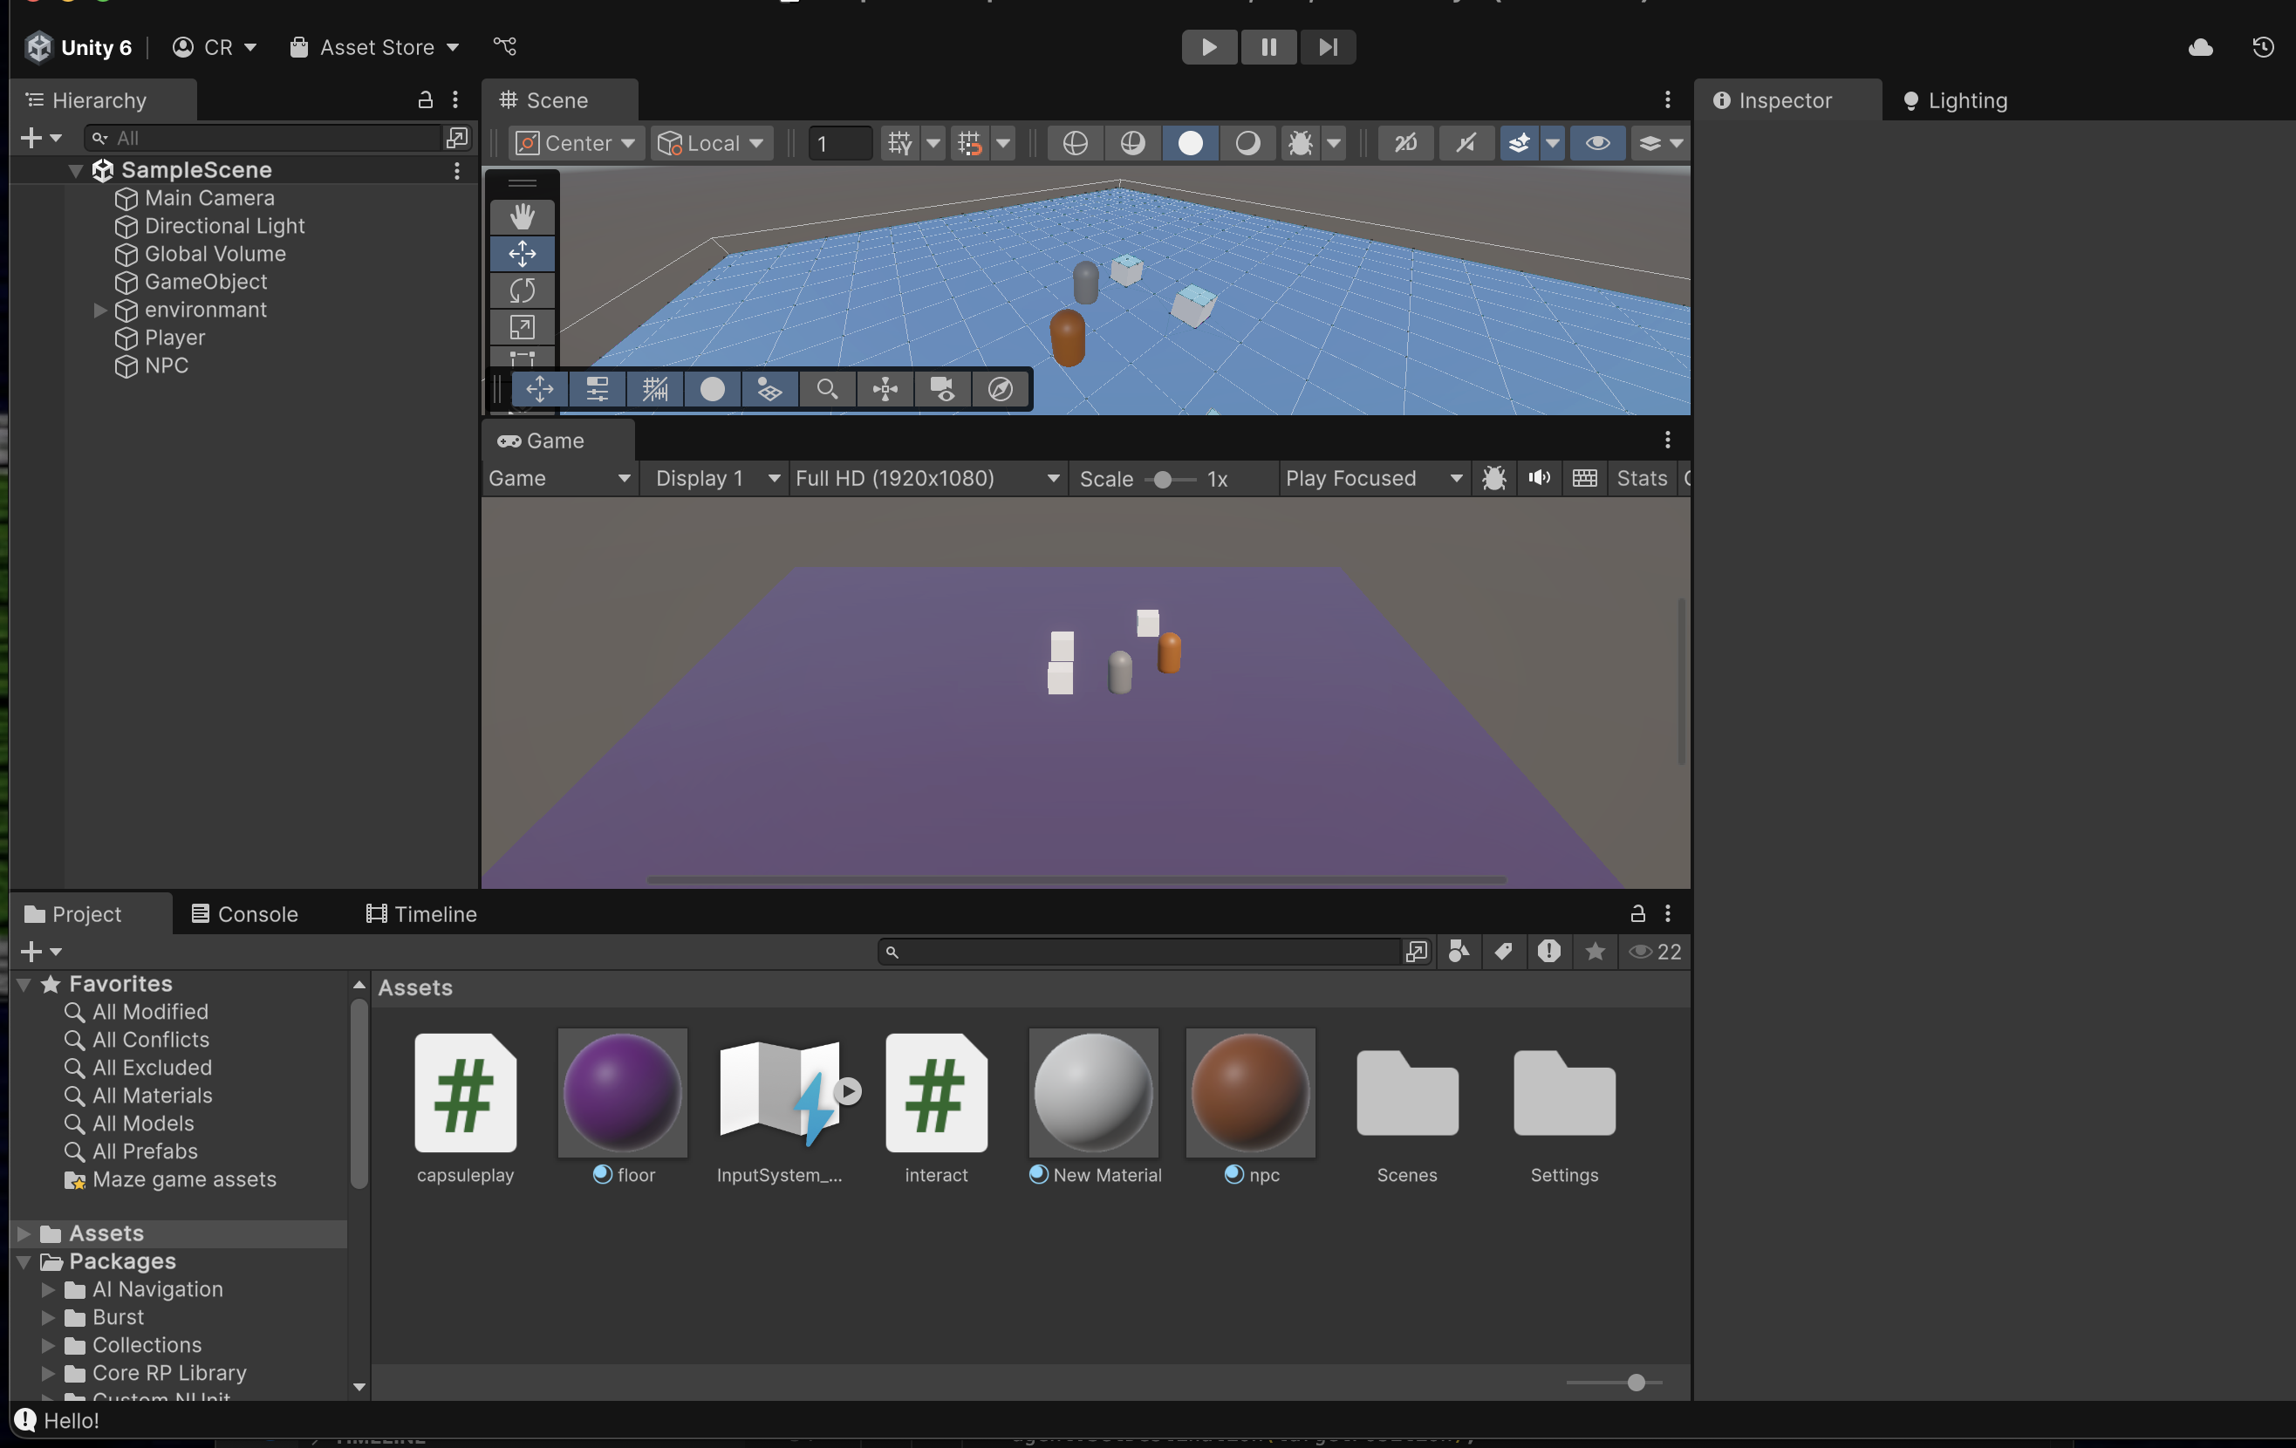Select the Hand view tool
This screenshot has height=1448, width=2296.
522,216
